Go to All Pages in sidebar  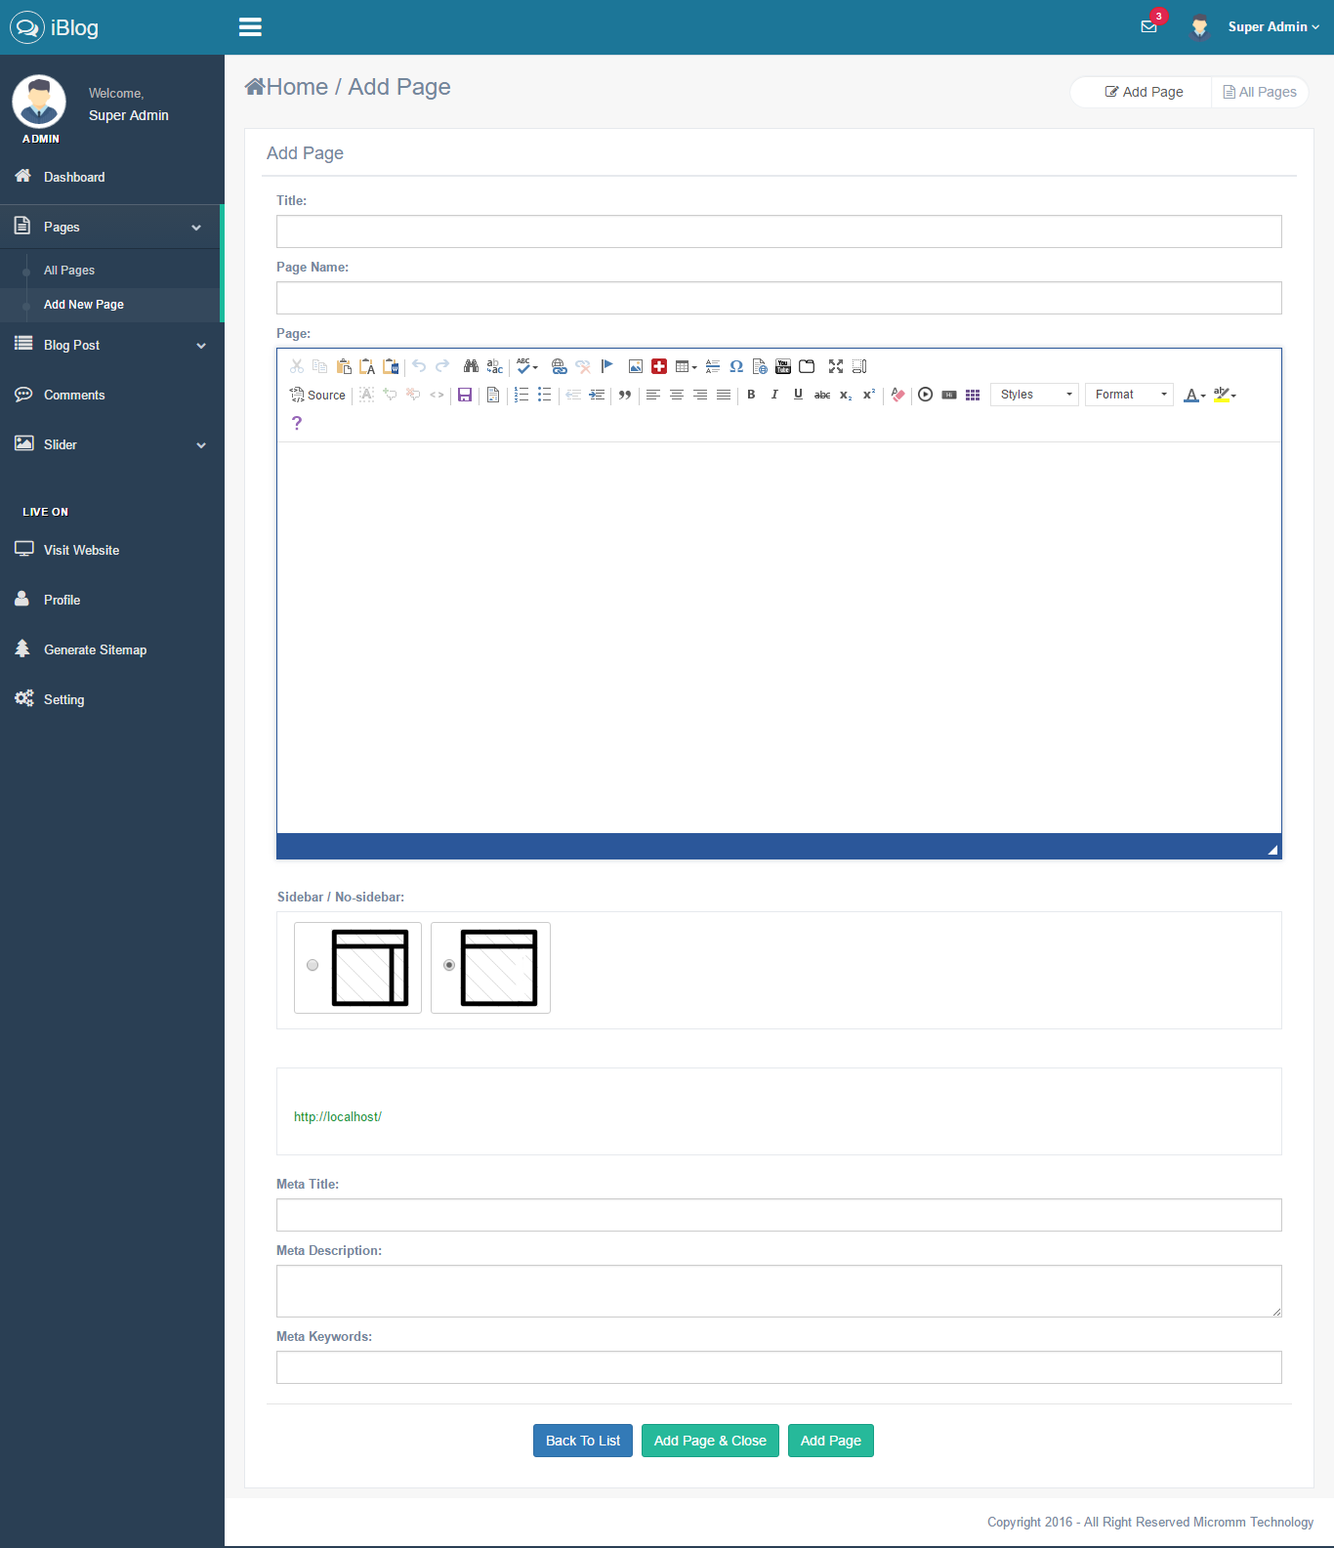(x=69, y=271)
